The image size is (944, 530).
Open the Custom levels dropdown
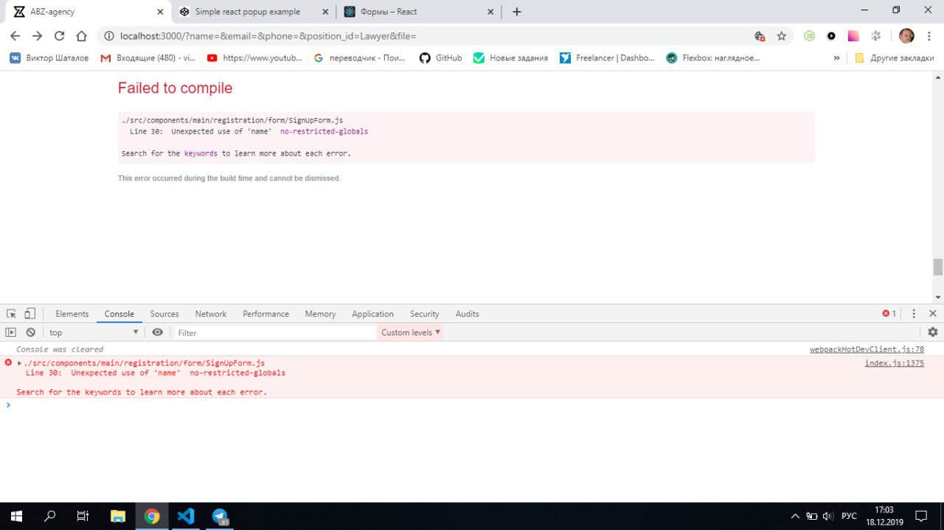(411, 332)
